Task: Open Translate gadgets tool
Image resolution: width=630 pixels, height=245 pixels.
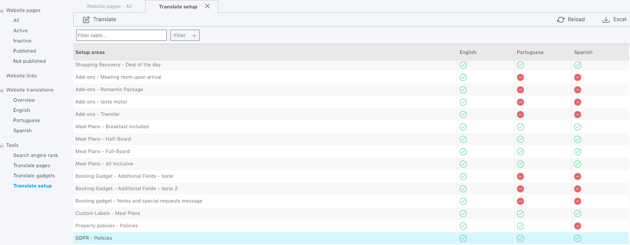Action: [x=34, y=176]
